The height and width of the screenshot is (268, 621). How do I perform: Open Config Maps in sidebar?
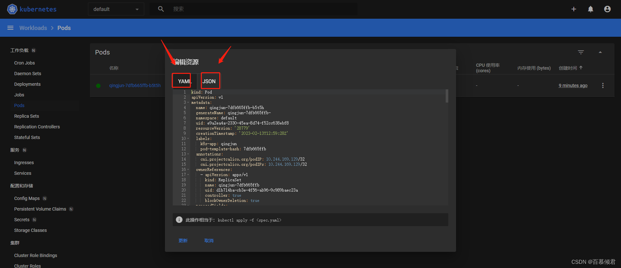(27, 198)
